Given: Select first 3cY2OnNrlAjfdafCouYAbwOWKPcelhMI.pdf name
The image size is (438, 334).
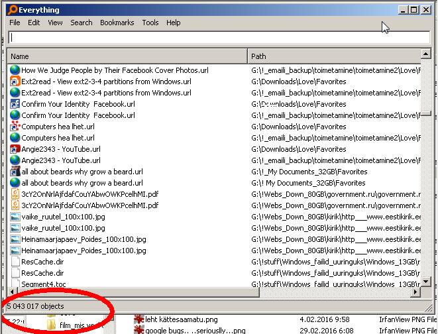Looking at the screenshot, I should point(90,194).
